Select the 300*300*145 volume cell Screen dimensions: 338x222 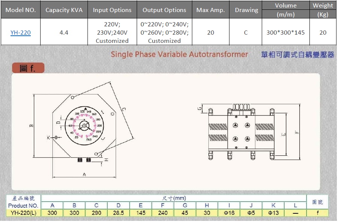(285, 33)
